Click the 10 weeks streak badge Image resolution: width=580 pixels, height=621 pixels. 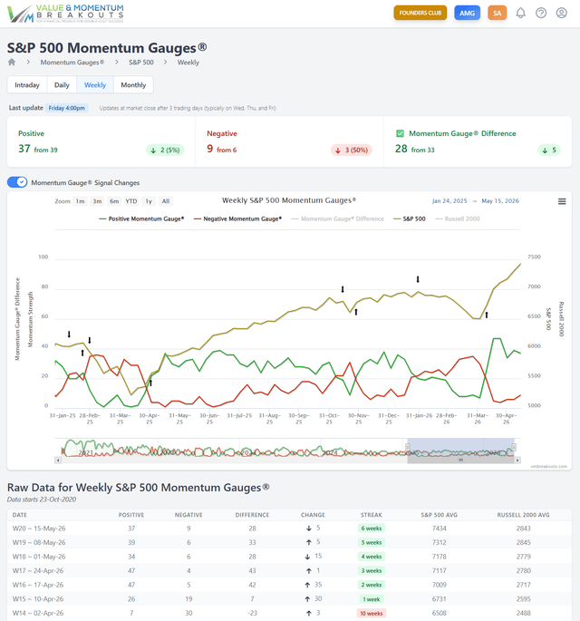[372, 613]
